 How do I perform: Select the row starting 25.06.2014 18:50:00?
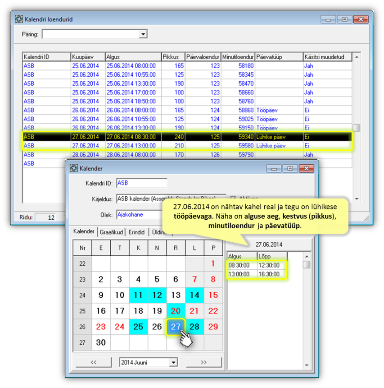click(x=187, y=102)
